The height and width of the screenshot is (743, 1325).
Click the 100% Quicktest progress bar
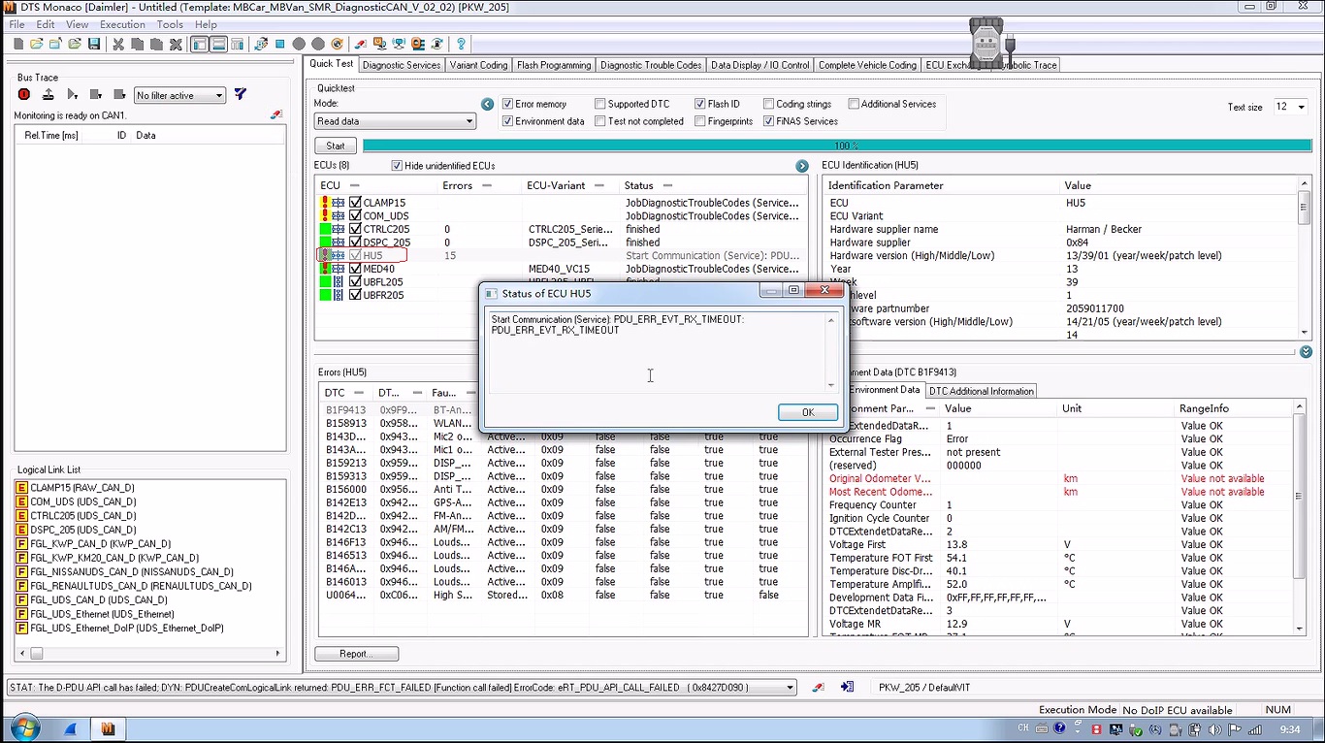836,145
